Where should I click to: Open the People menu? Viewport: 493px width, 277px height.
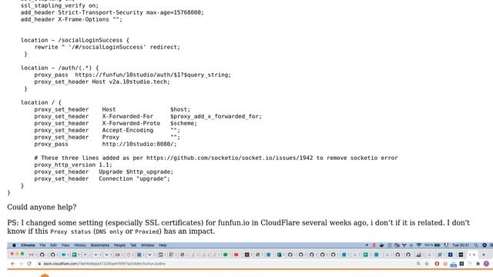120,245
